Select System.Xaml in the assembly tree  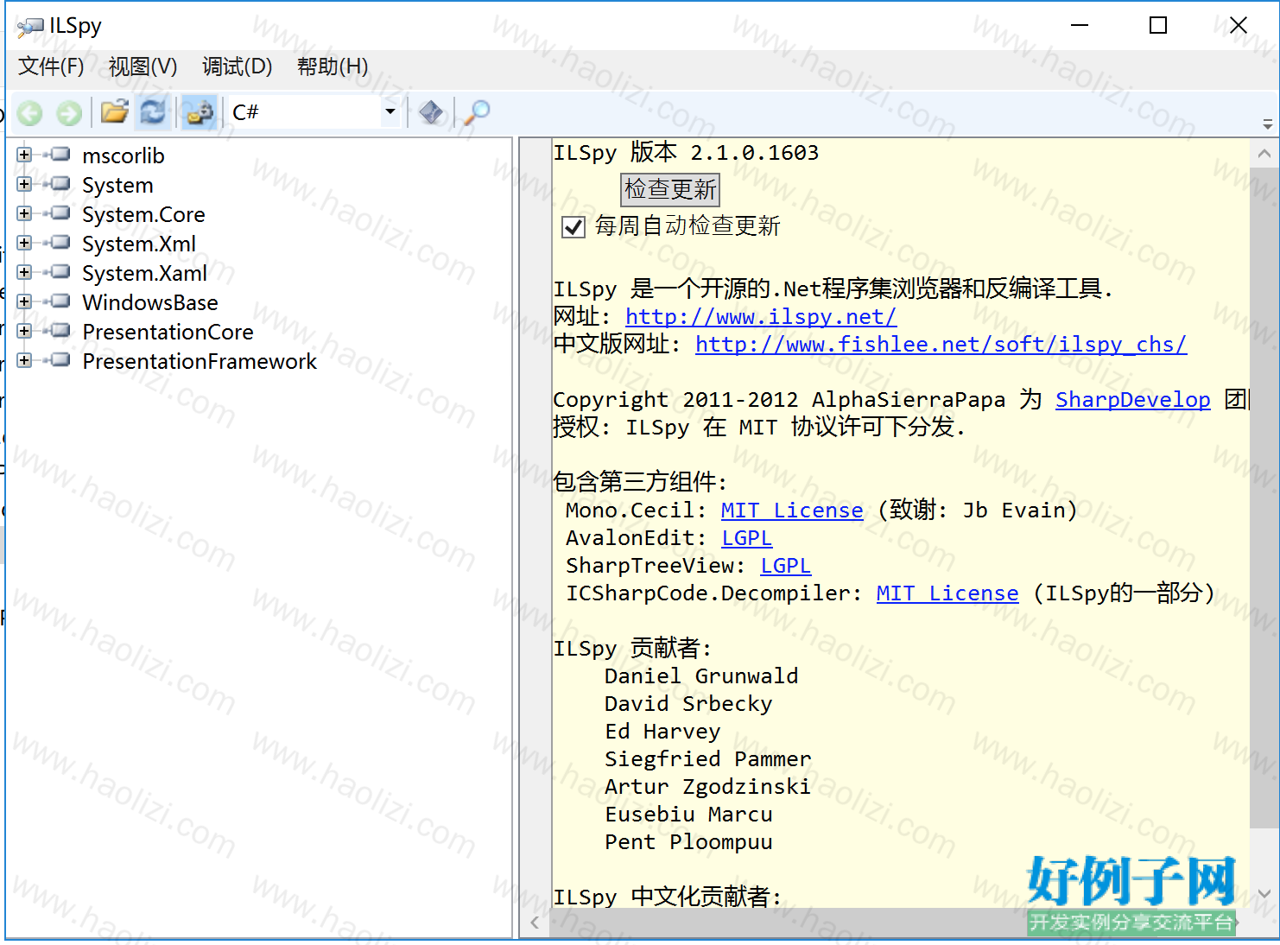pos(144,273)
